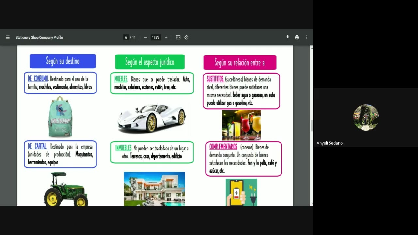
Task: Click the 'DE CONSUMO' term
Action: tap(38, 79)
